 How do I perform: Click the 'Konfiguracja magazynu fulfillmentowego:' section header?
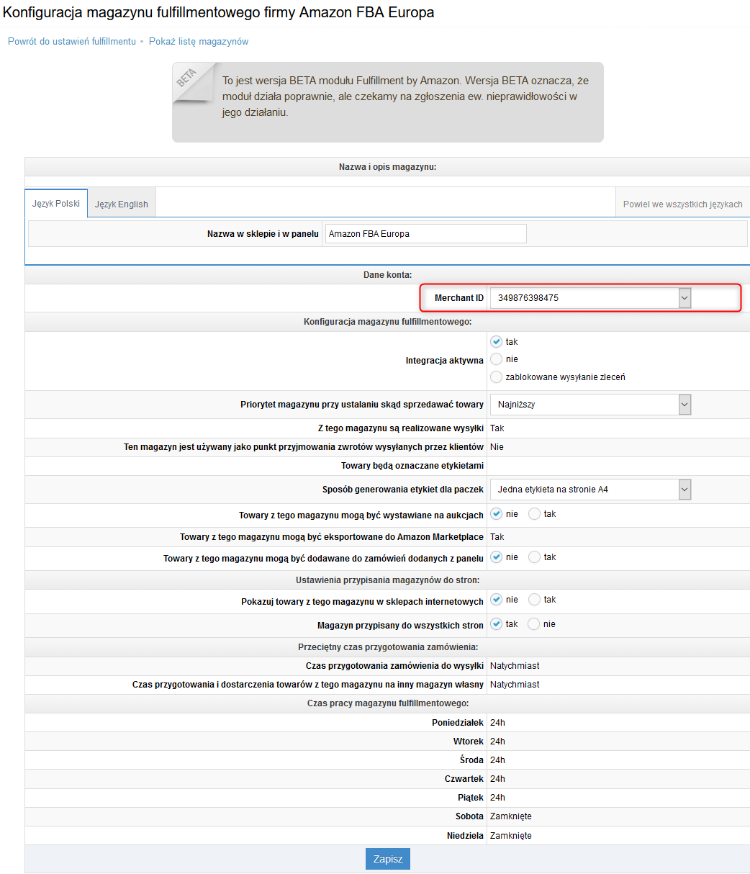pos(388,321)
